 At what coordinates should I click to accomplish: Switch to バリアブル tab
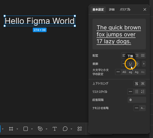point(125,10)
